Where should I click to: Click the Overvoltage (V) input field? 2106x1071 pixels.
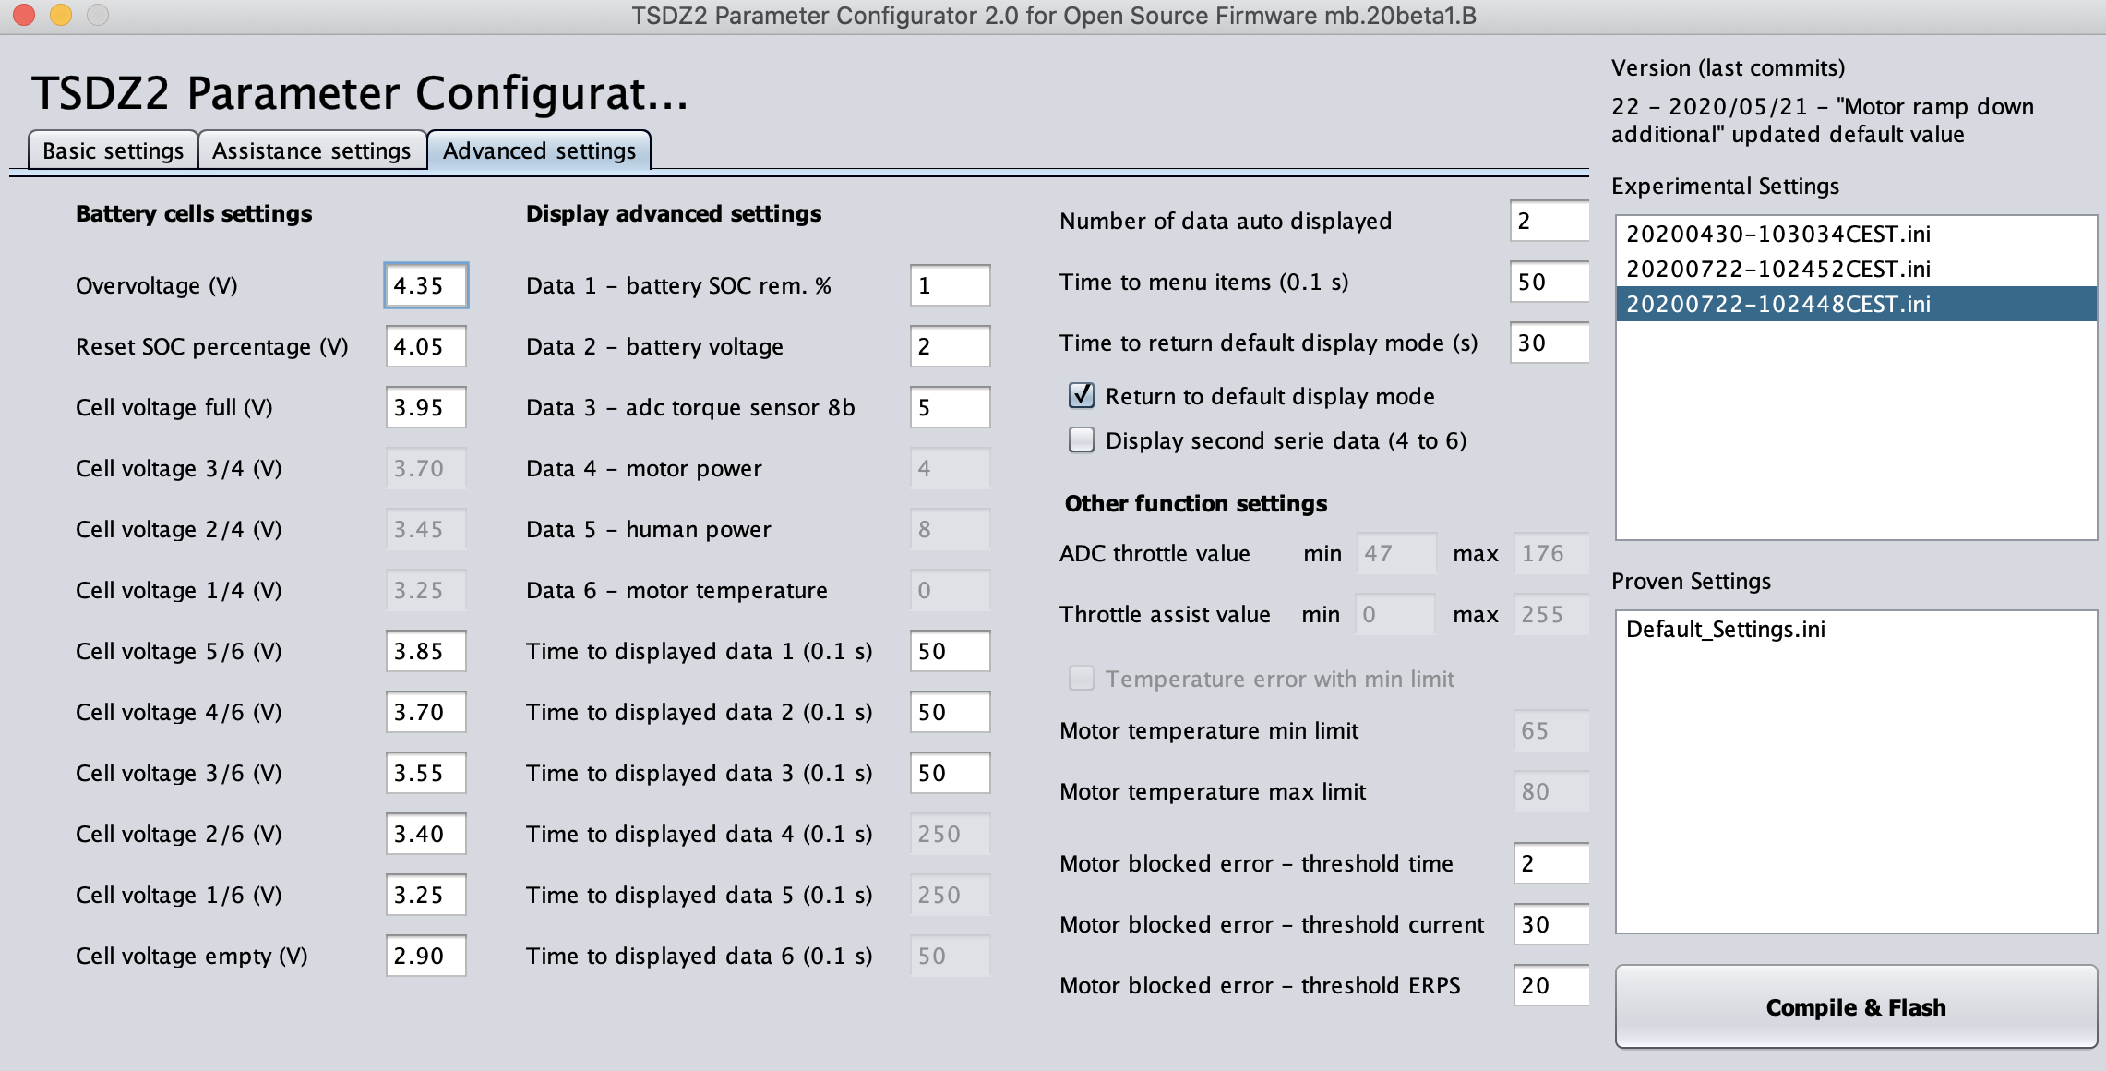click(x=426, y=285)
